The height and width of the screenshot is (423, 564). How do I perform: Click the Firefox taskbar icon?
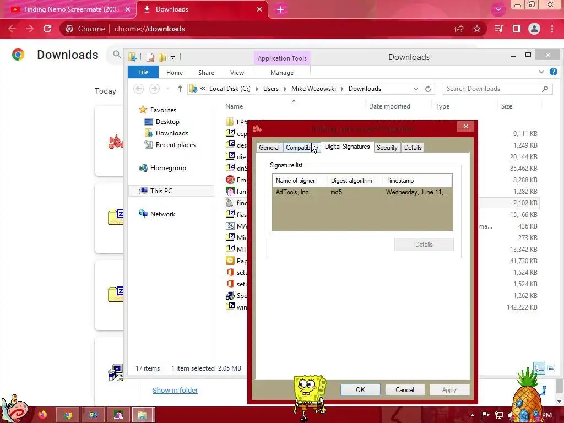point(42,415)
